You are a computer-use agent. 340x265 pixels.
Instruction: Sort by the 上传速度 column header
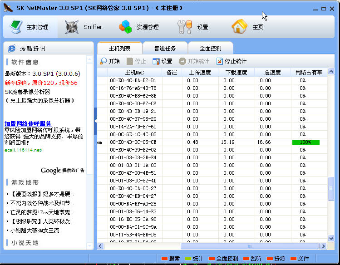point(200,73)
